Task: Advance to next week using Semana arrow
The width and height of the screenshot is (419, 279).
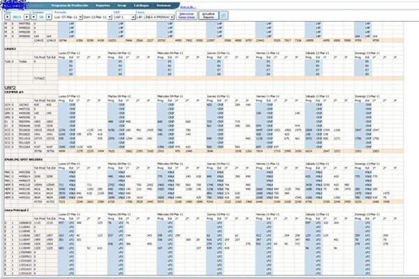Action: 46,15
